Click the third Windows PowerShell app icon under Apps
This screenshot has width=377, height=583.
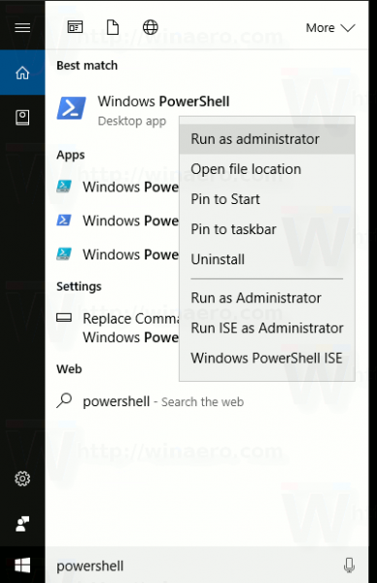pyautogui.click(x=64, y=254)
